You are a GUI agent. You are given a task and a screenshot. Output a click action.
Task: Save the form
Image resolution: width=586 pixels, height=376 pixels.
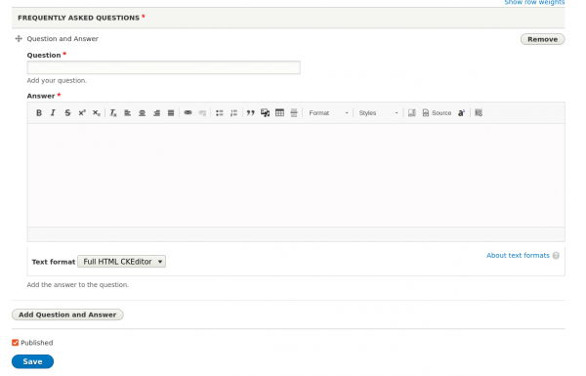[32, 361]
